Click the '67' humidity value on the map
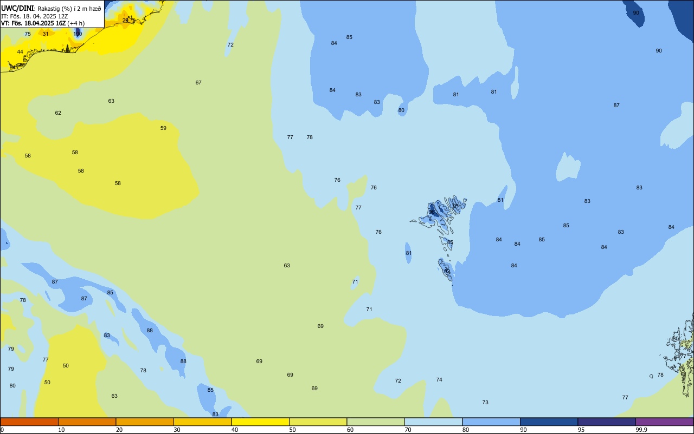Screen dimensions: 694x434 [x=198, y=83]
